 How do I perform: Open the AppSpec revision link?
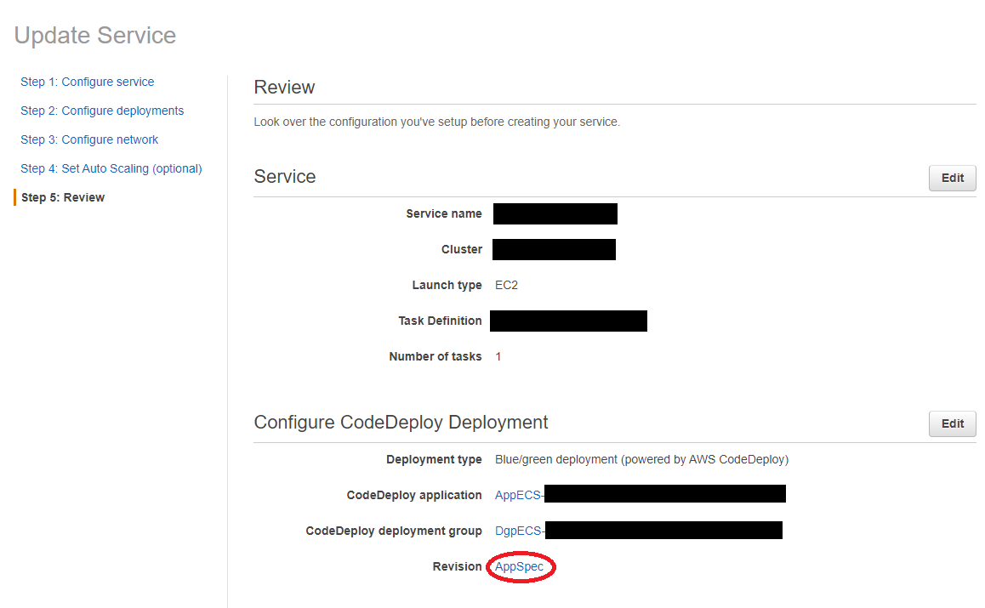[x=519, y=566]
